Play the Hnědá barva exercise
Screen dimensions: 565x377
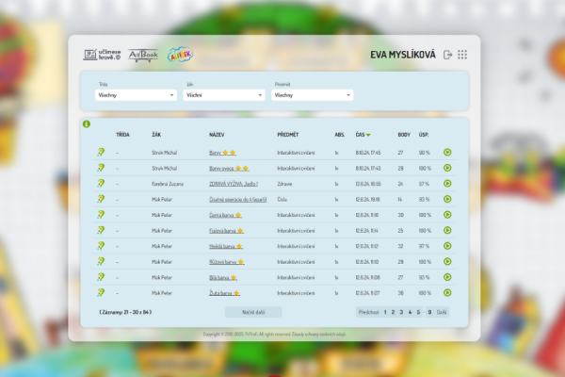coord(447,246)
